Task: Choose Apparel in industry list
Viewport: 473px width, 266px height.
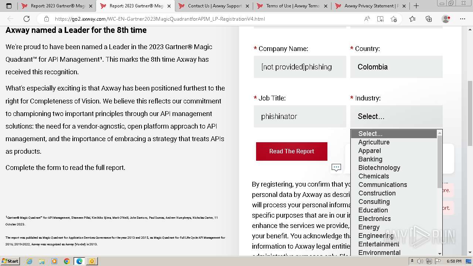Action: click(x=394, y=151)
